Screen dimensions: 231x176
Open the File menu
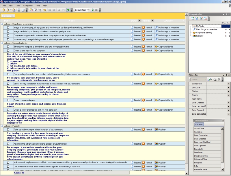(x=4, y=5)
